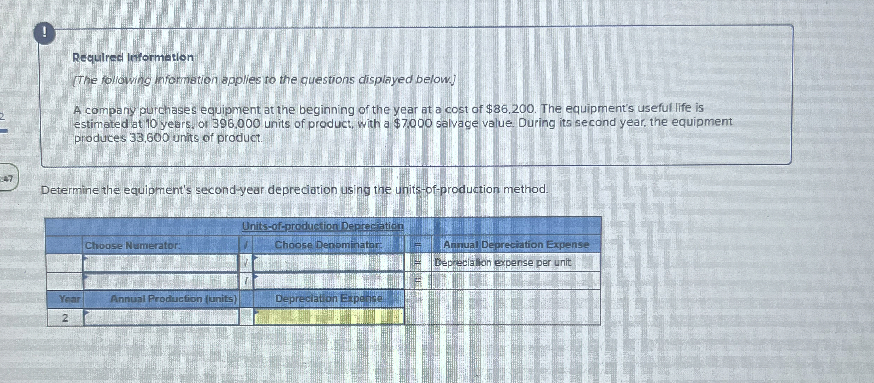Image resolution: width=874 pixels, height=383 pixels.
Task: Click the Units-of-production Depreciation header
Action: [323, 226]
